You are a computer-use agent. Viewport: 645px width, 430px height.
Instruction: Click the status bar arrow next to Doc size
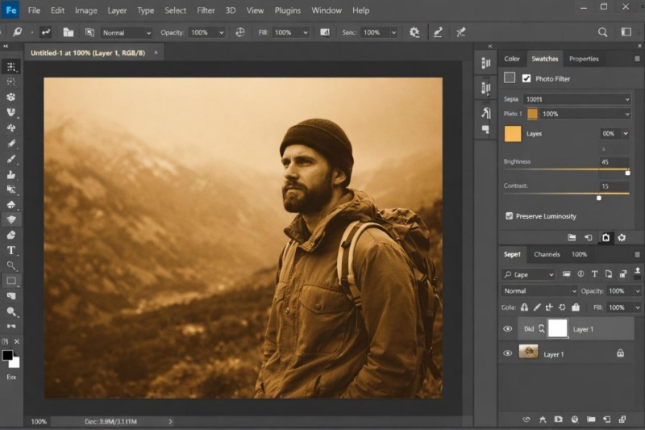coord(170,421)
